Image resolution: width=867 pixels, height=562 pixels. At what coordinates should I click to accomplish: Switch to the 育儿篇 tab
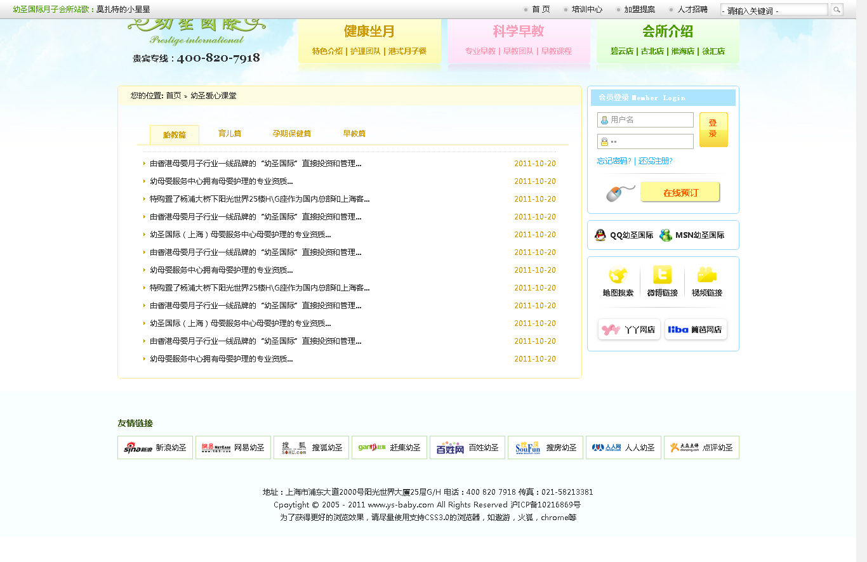229,134
